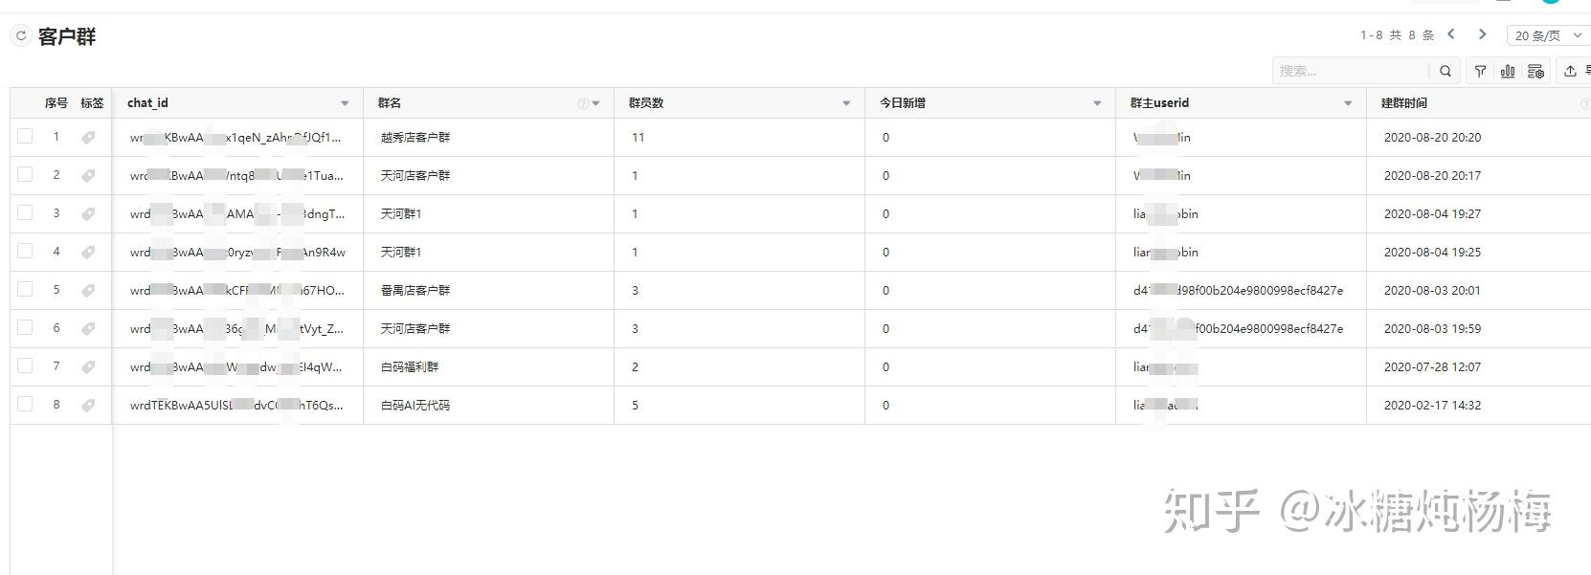This screenshot has height=575, width=1591.
Task: Open the column settings icon
Action: pyautogui.click(x=1535, y=71)
